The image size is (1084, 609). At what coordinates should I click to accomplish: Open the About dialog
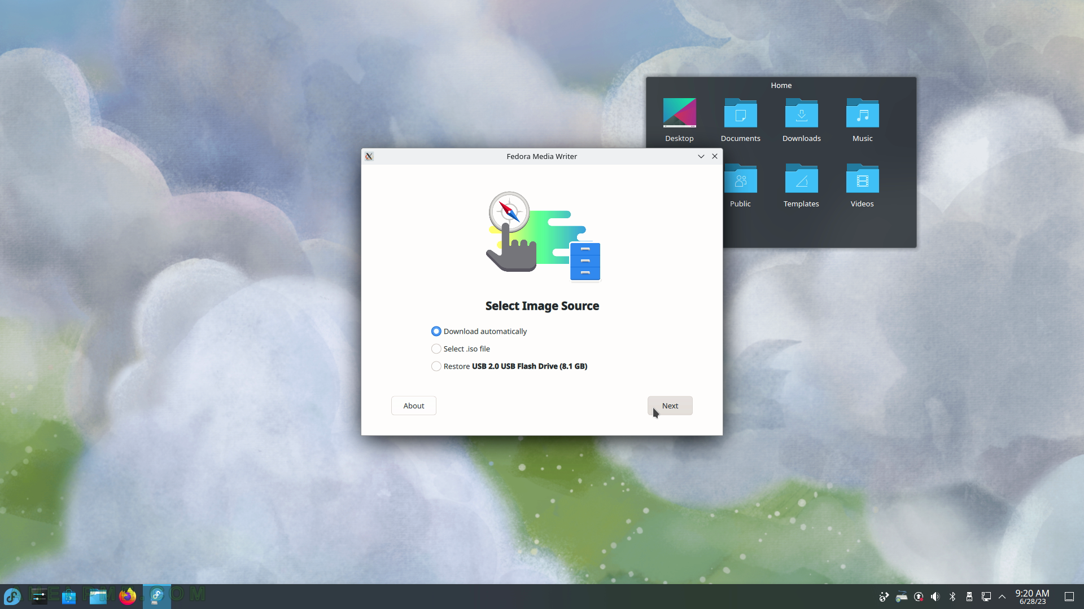(x=413, y=405)
